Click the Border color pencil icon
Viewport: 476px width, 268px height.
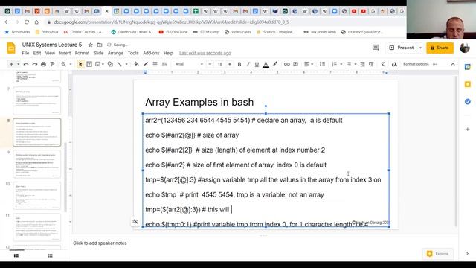pyautogui.click(x=146, y=64)
